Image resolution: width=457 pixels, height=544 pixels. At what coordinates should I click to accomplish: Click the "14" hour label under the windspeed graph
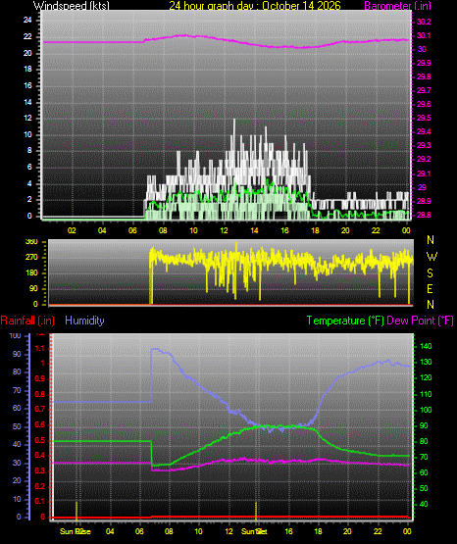point(254,230)
